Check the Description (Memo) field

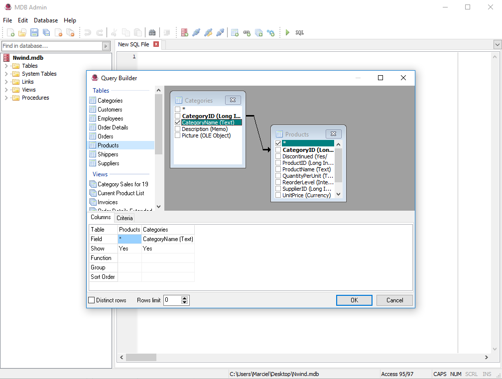point(178,128)
